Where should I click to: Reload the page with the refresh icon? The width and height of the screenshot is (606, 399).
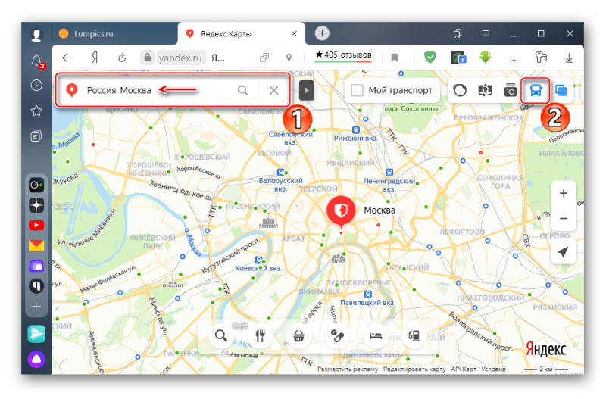point(122,58)
